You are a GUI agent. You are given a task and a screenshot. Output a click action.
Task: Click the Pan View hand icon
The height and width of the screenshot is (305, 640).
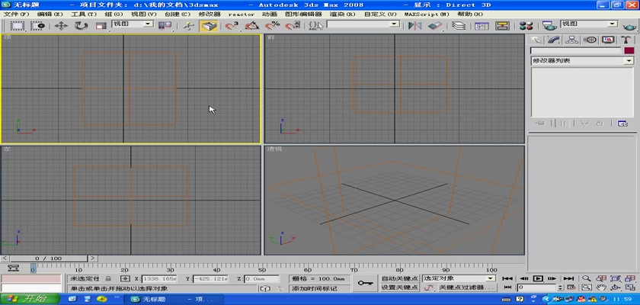tap(601, 287)
